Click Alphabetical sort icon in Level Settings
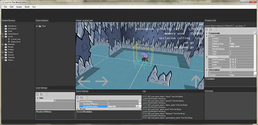The width and height of the screenshot is (258, 125). (41, 94)
